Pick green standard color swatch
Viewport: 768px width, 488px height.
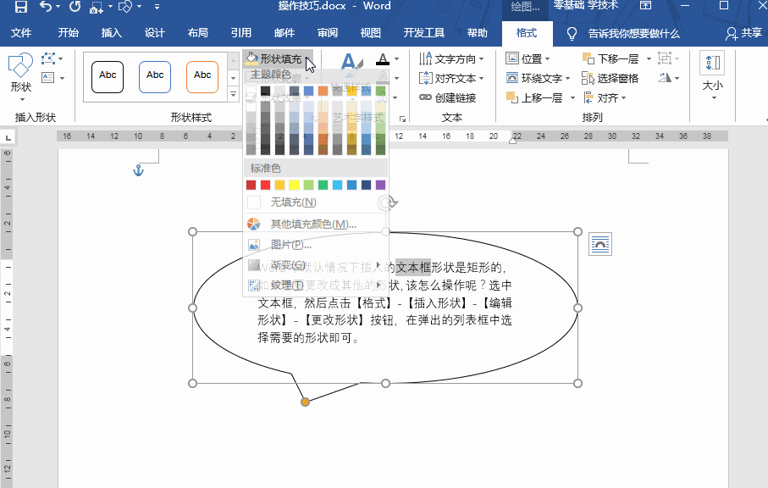tap(323, 185)
